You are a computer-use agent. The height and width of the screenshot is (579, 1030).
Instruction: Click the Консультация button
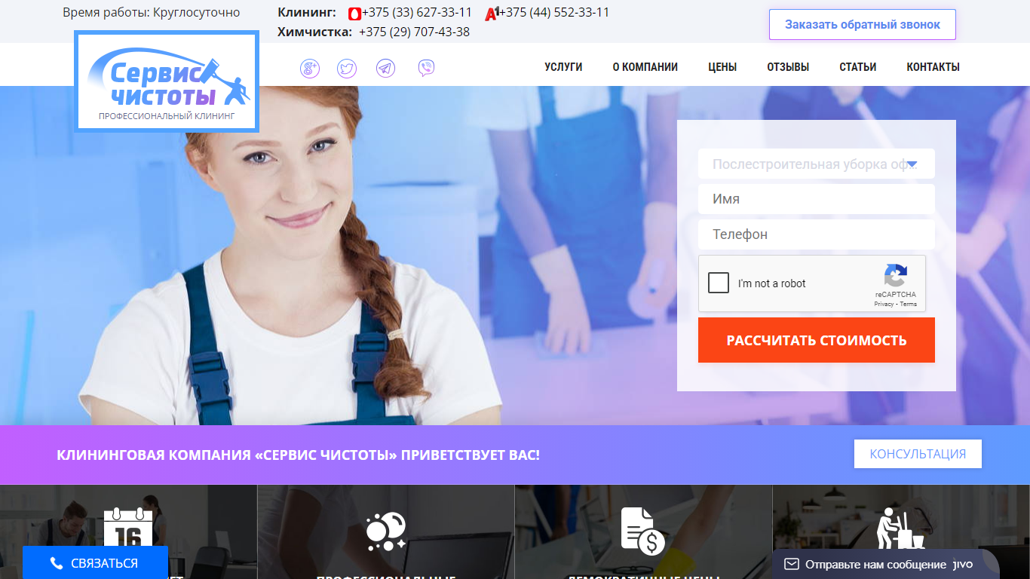coord(918,454)
